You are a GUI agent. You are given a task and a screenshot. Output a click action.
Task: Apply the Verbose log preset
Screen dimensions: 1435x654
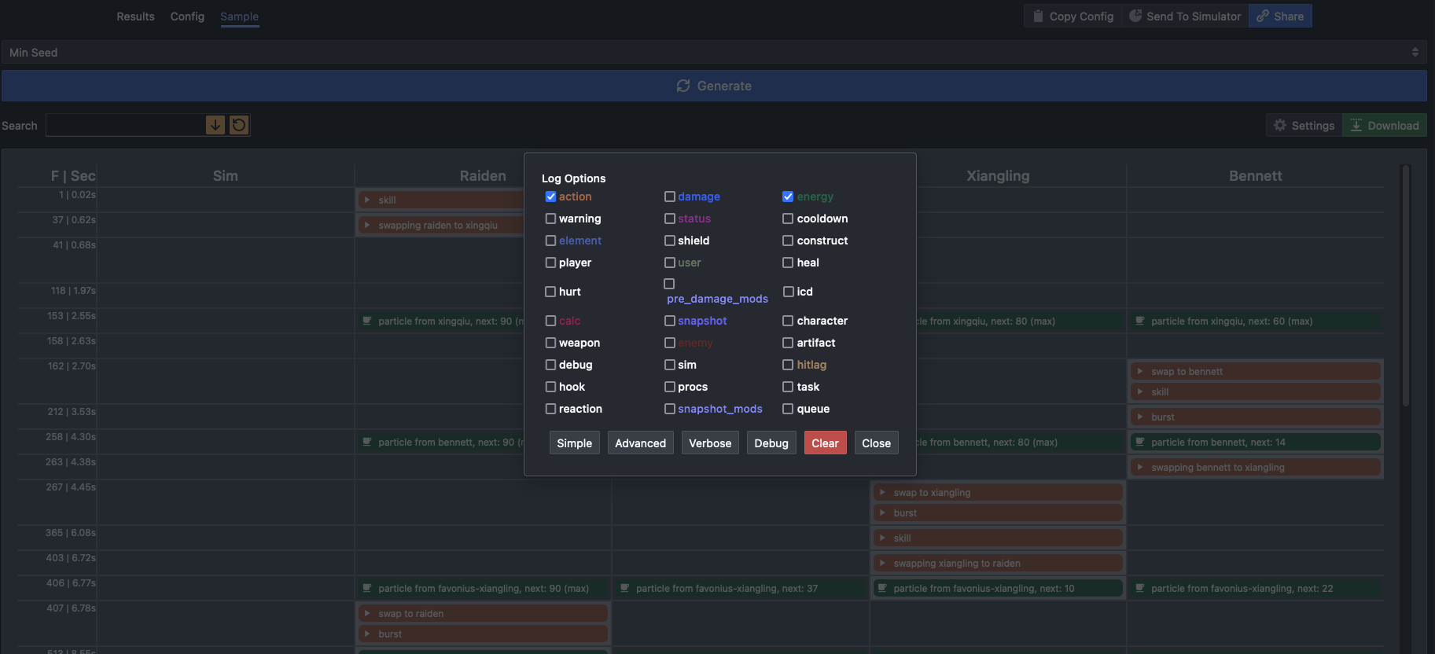(x=710, y=443)
